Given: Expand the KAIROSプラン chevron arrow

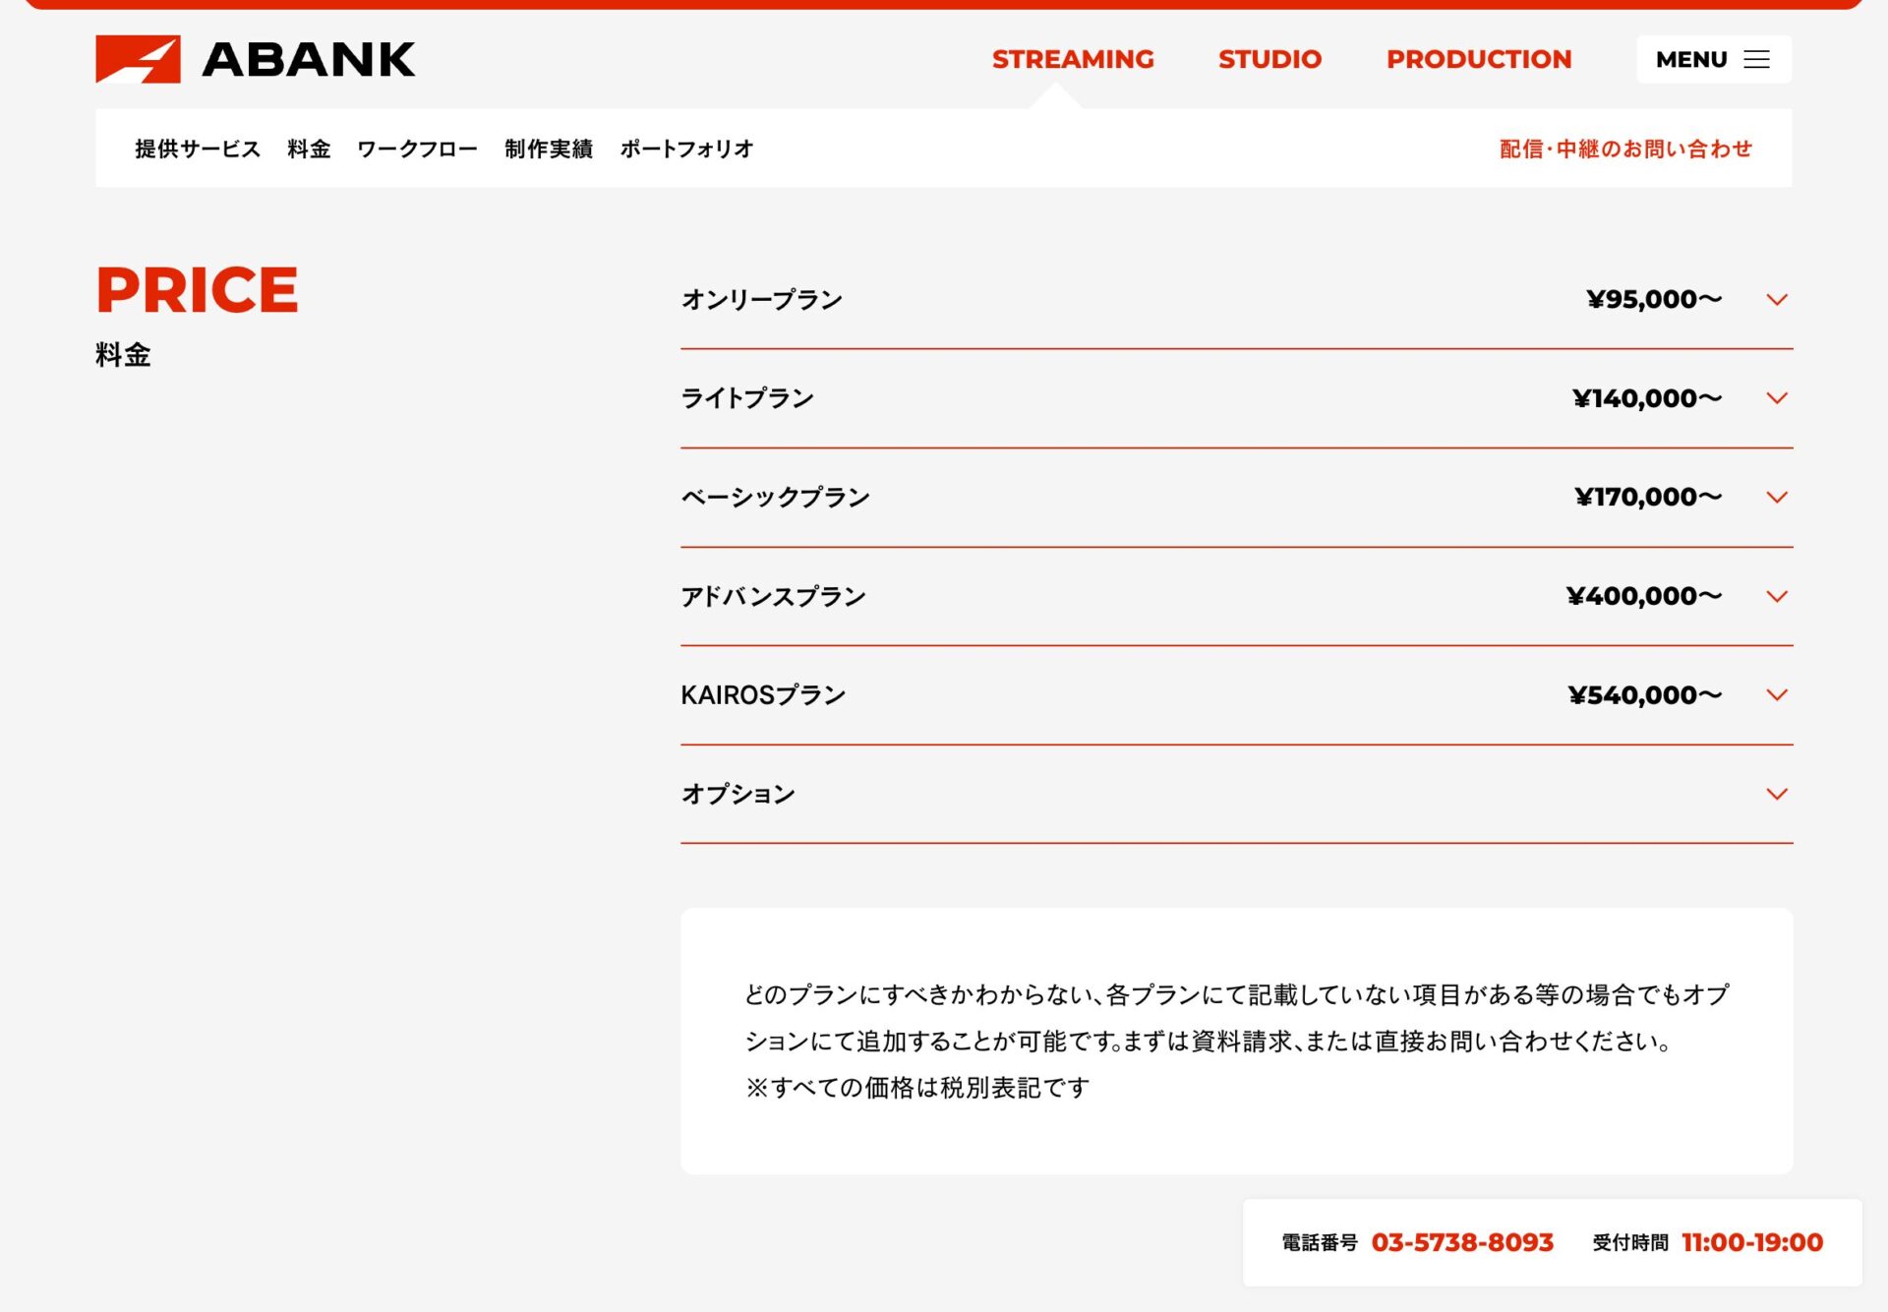Looking at the screenshot, I should [x=1776, y=695].
